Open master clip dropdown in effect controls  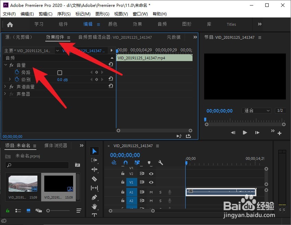[58, 51]
